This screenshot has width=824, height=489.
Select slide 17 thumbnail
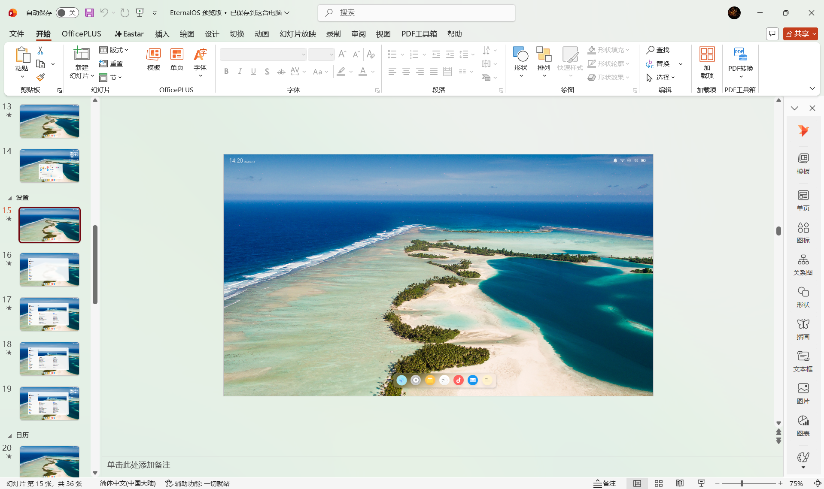click(x=49, y=314)
